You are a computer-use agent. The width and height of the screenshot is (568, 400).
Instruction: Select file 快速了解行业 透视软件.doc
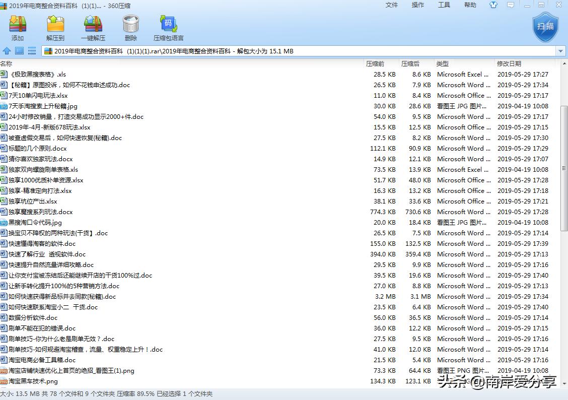coord(47,254)
